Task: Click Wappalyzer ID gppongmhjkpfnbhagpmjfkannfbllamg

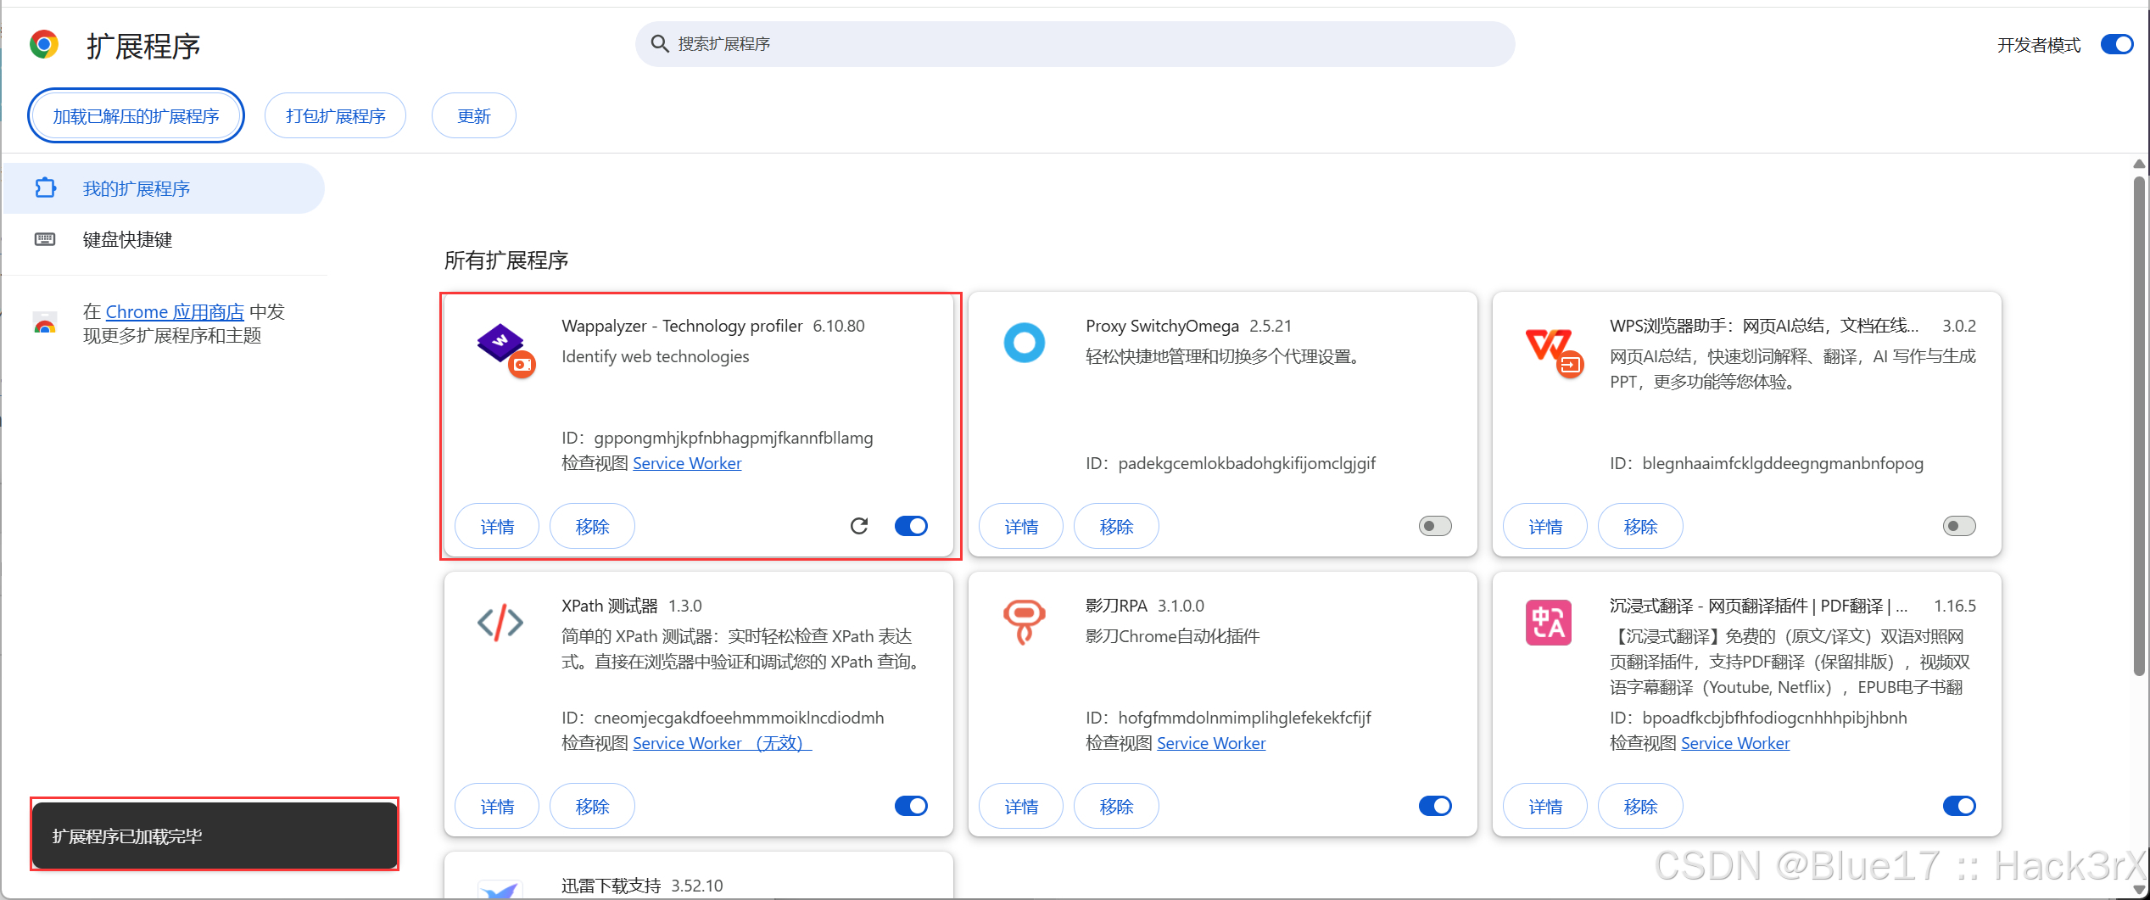Action: coord(733,438)
